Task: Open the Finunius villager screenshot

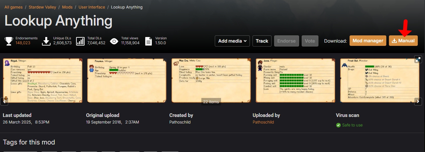Action: pyautogui.click(x=127, y=81)
